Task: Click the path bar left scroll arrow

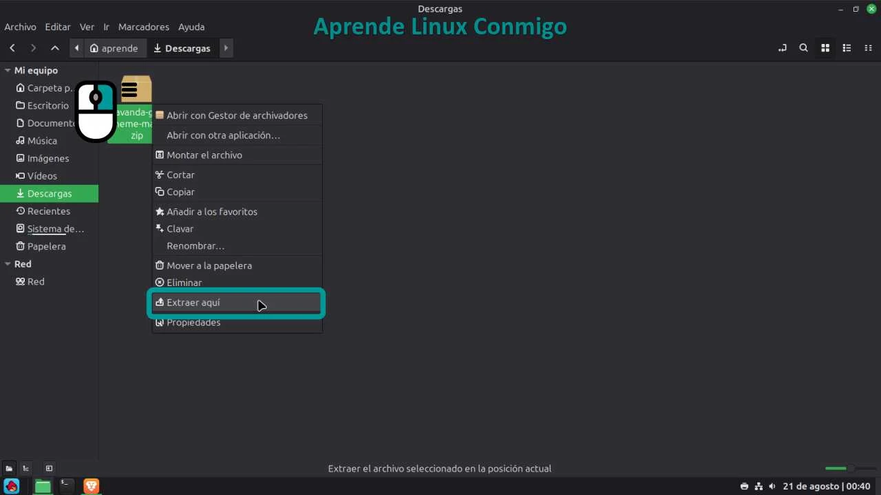Action: [x=76, y=48]
